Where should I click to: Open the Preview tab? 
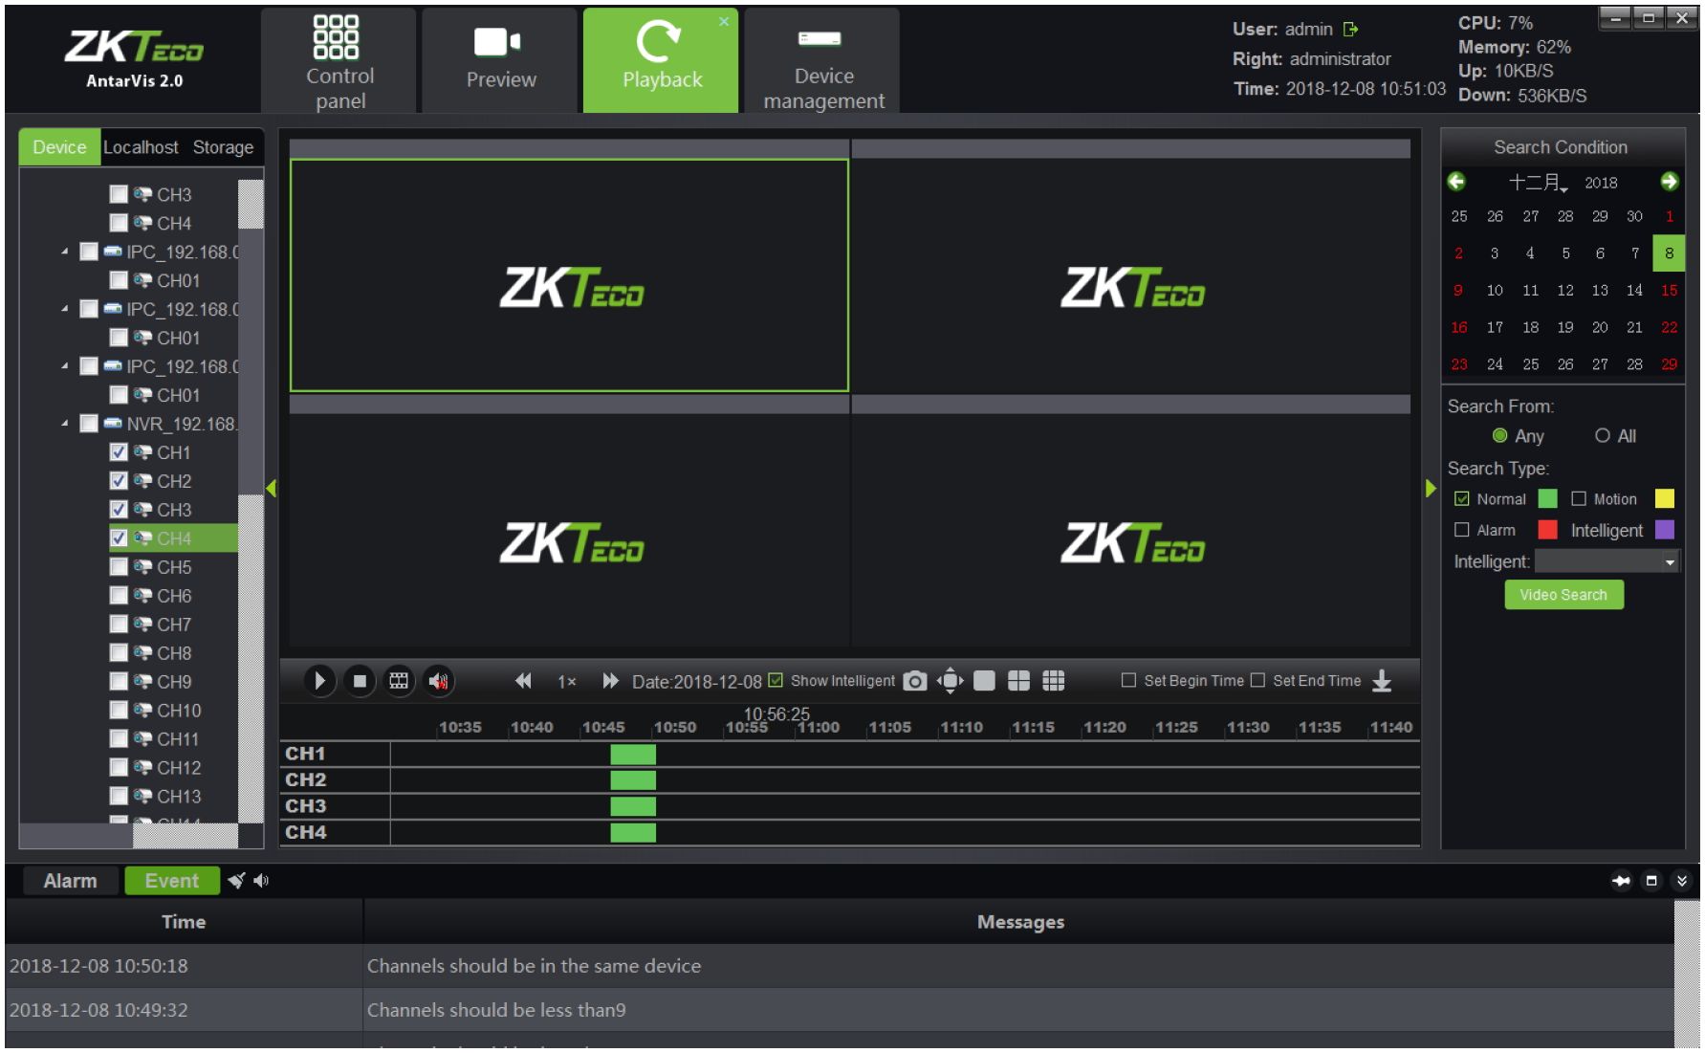click(x=500, y=60)
